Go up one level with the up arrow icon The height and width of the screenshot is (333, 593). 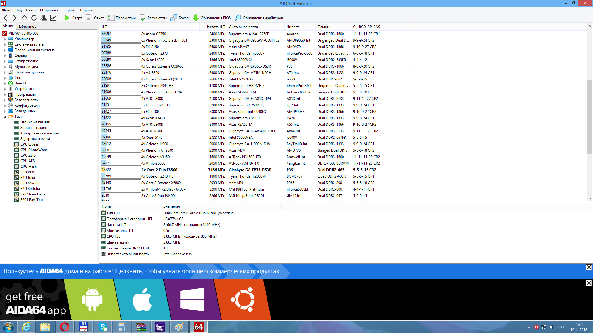click(24, 18)
